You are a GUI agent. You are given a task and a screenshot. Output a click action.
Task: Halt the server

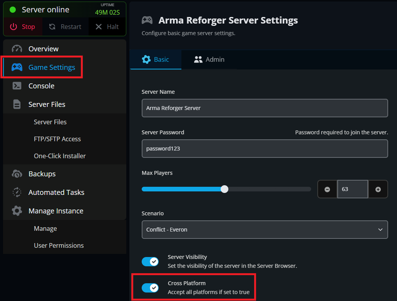[107, 27]
